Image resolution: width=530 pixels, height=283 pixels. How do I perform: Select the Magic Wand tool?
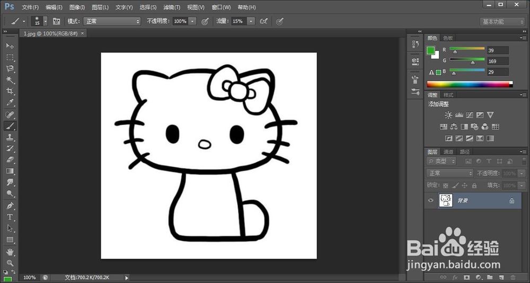coord(10,80)
